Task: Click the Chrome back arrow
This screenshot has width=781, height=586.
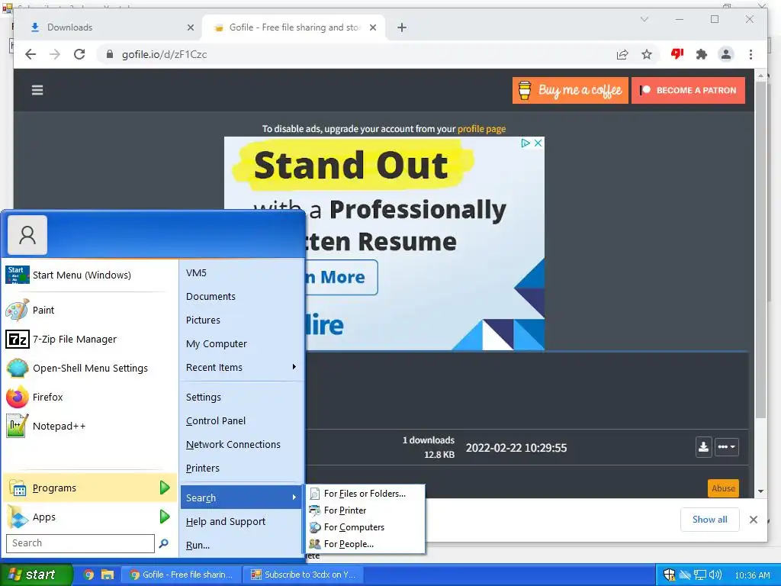Action: point(31,54)
